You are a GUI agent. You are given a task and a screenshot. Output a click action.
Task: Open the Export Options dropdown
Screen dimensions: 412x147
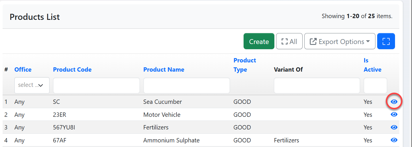pos(340,41)
